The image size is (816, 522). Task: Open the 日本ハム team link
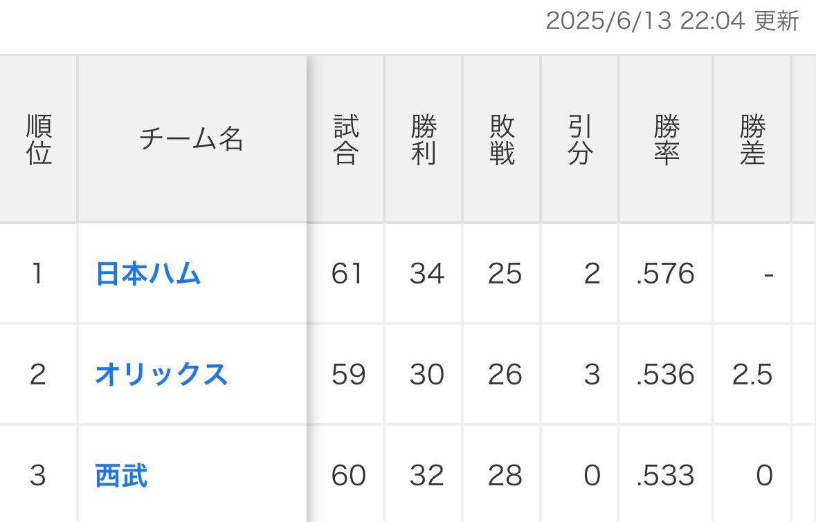[148, 274]
